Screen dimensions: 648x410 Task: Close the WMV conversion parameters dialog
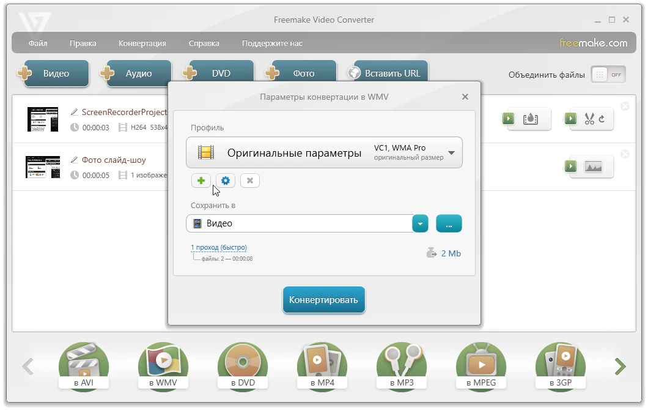click(x=465, y=97)
